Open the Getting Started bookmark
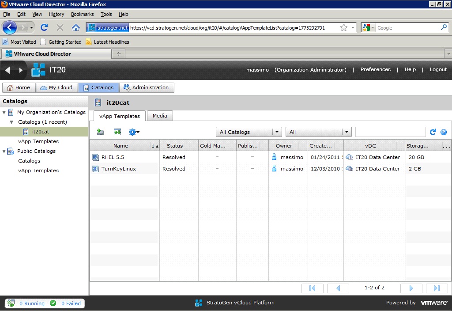The image size is (452, 311). [61, 42]
